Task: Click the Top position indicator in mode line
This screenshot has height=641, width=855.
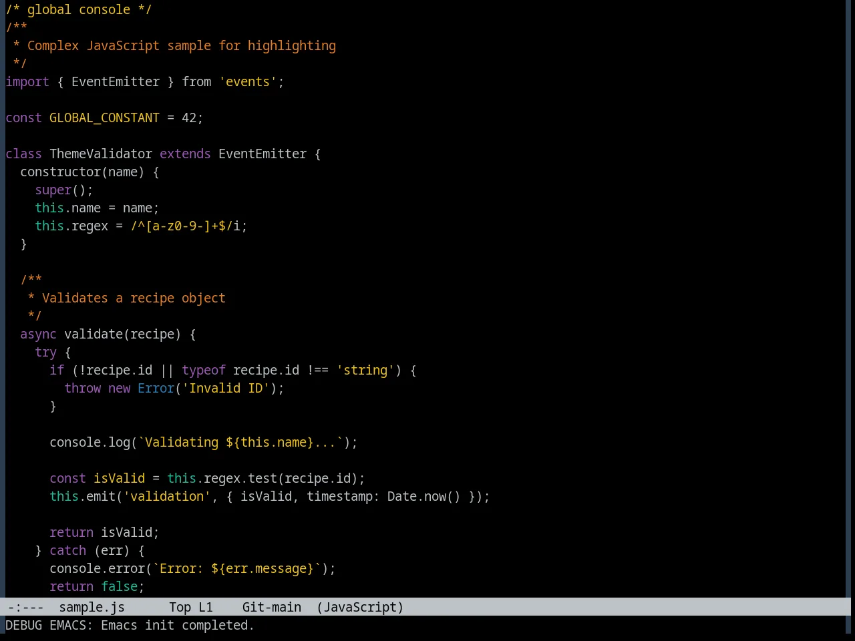Action: [180, 607]
